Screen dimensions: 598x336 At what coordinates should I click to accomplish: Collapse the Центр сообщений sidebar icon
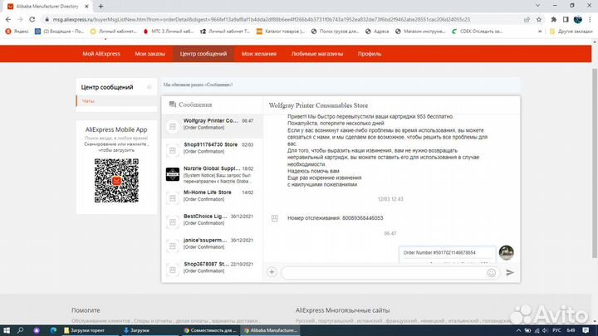point(149,87)
